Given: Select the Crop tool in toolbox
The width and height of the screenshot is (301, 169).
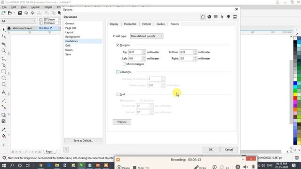Looking at the screenshot, I should coord(4,44).
